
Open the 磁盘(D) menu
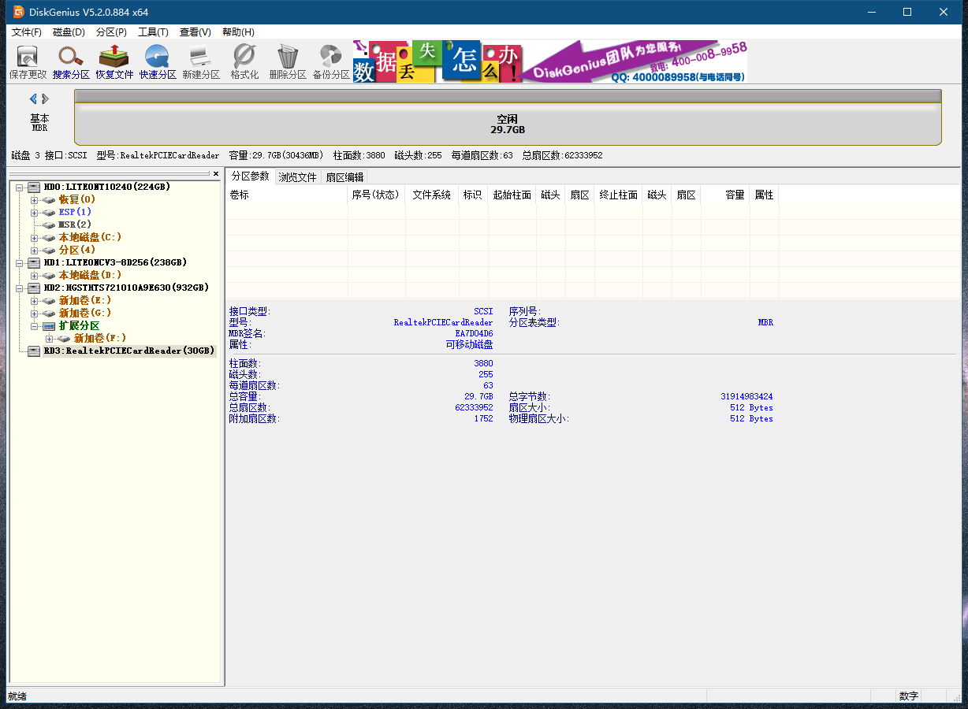point(69,32)
